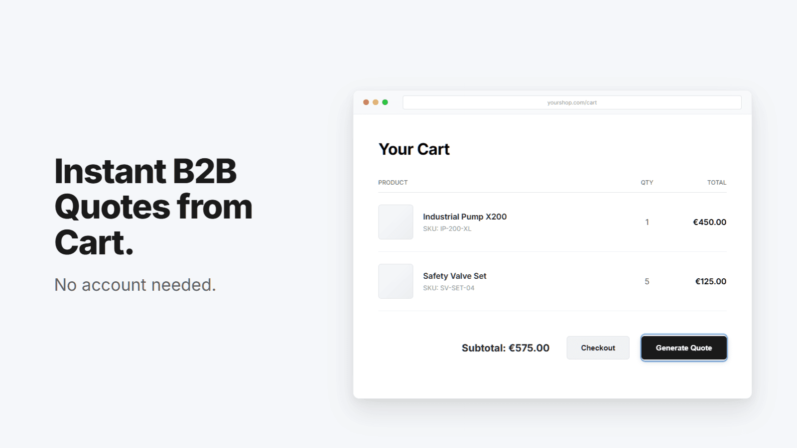Click the Your Cart heading

point(414,148)
